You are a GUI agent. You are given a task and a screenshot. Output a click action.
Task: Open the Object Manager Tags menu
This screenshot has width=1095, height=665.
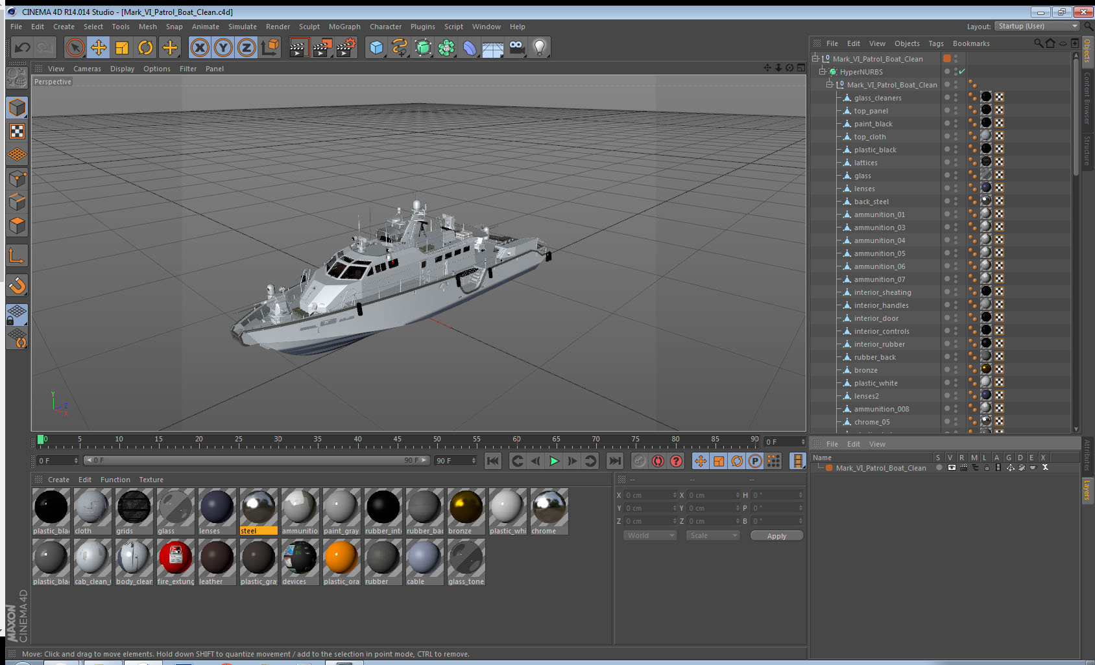pyautogui.click(x=936, y=43)
